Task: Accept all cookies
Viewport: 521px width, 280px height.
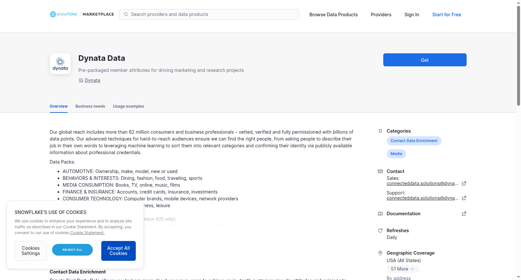Action: (119, 251)
